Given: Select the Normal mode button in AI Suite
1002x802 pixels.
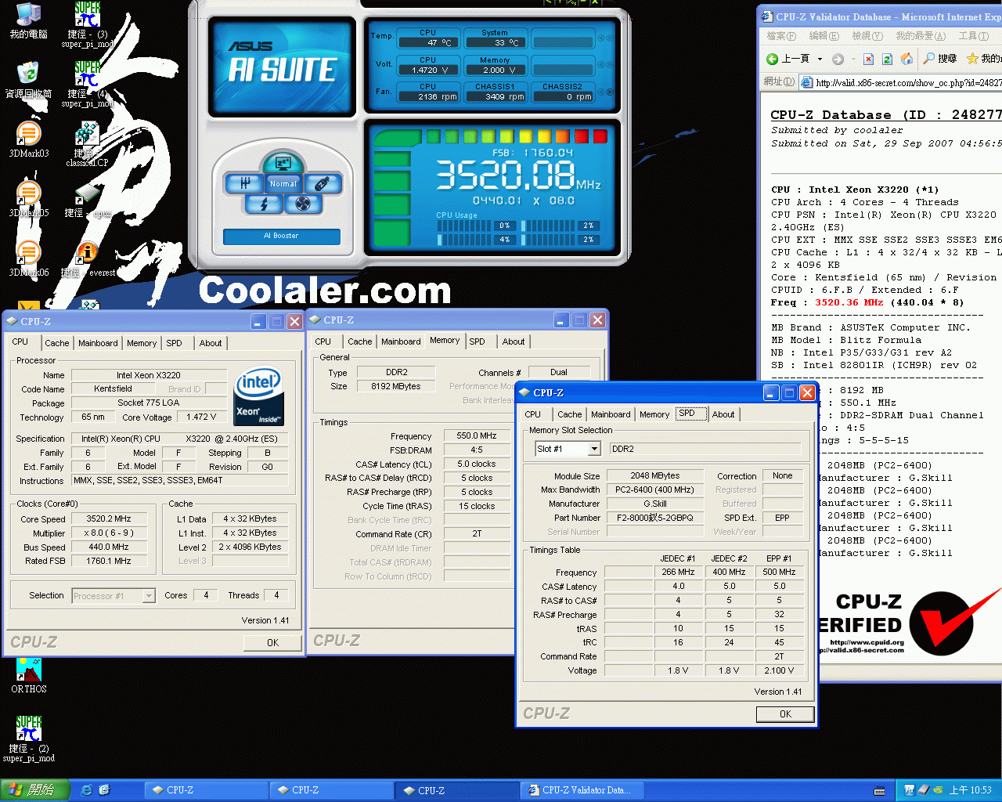Looking at the screenshot, I should [x=283, y=184].
